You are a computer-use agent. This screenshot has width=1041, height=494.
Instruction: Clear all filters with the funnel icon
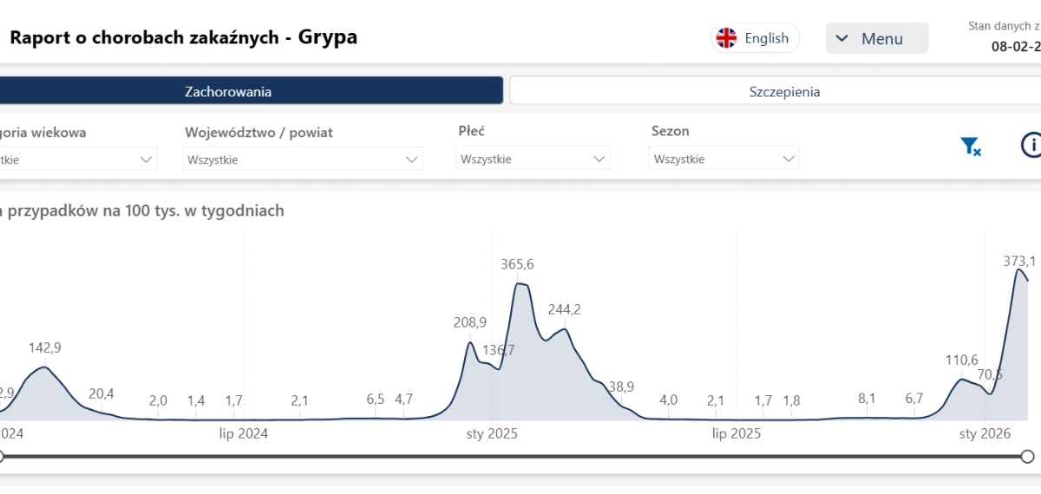[x=971, y=146]
